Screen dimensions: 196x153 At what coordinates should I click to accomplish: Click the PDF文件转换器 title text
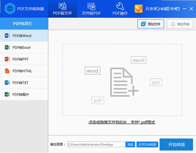click(31, 9)
